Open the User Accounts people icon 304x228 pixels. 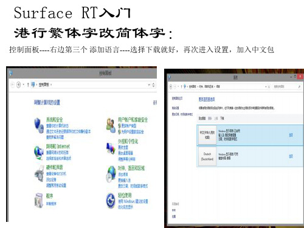[111, 125]
